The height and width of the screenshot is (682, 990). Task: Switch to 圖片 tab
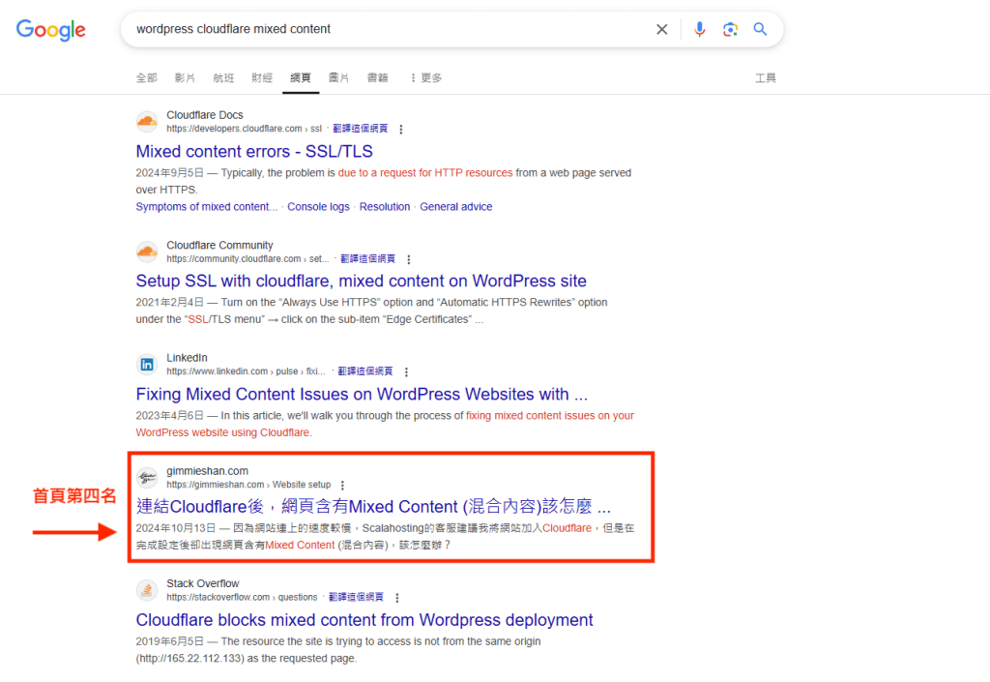[339, 77]
